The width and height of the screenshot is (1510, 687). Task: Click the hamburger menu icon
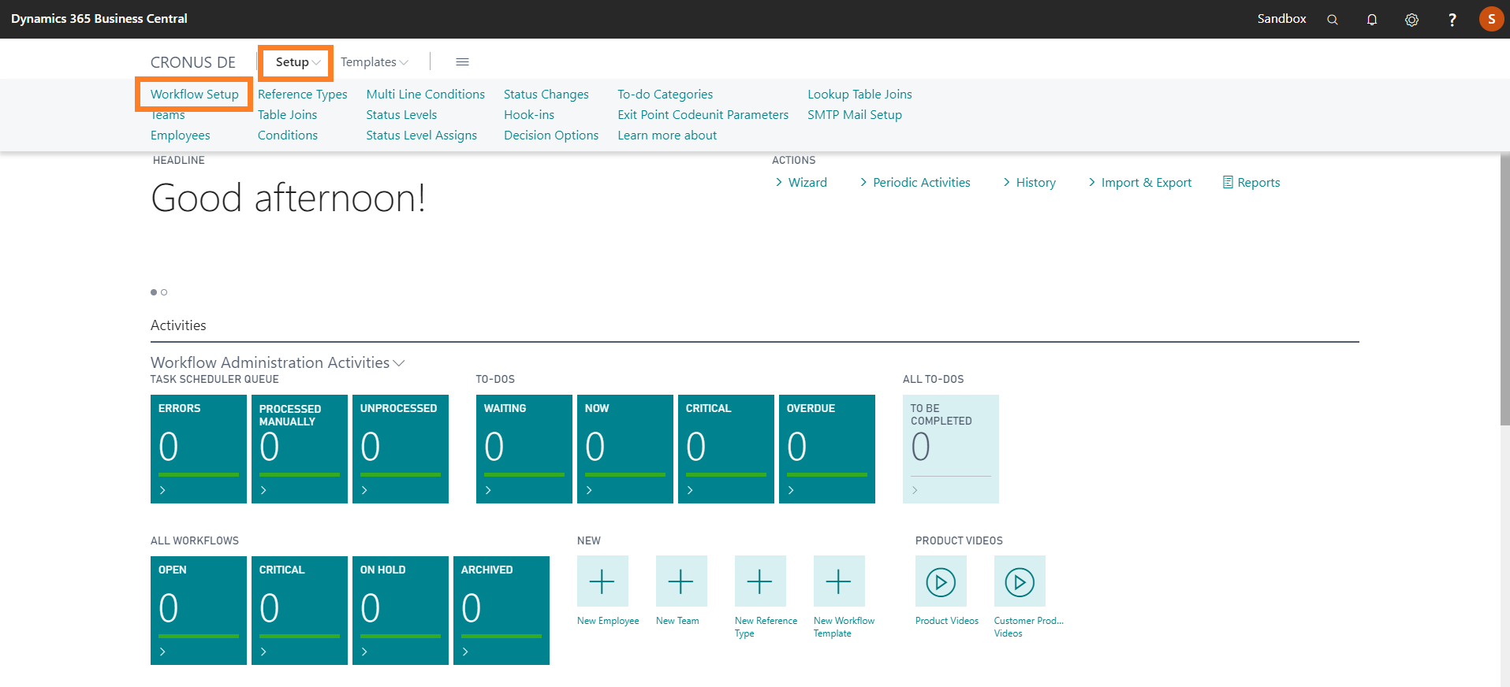click(463, 62)
